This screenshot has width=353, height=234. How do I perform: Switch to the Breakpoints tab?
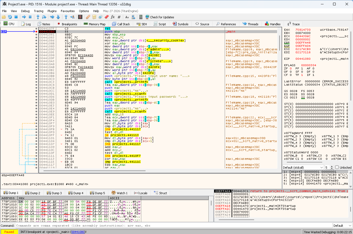click(66, 24)
